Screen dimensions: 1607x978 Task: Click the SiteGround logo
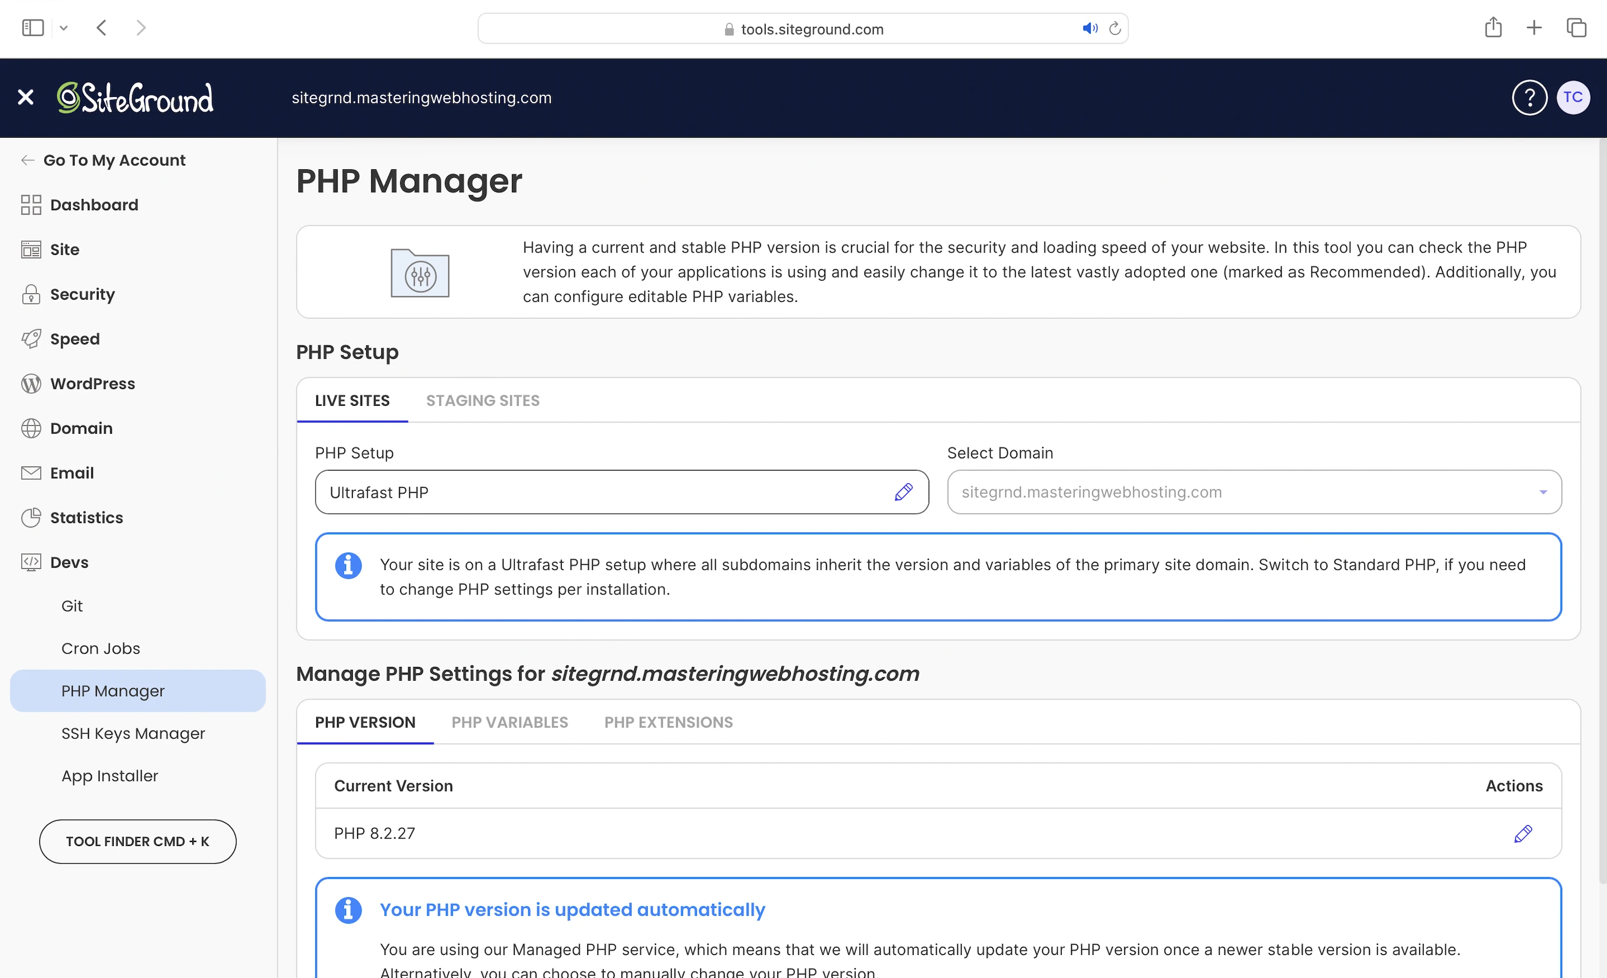pyautogui.click(x=135, y=98)
